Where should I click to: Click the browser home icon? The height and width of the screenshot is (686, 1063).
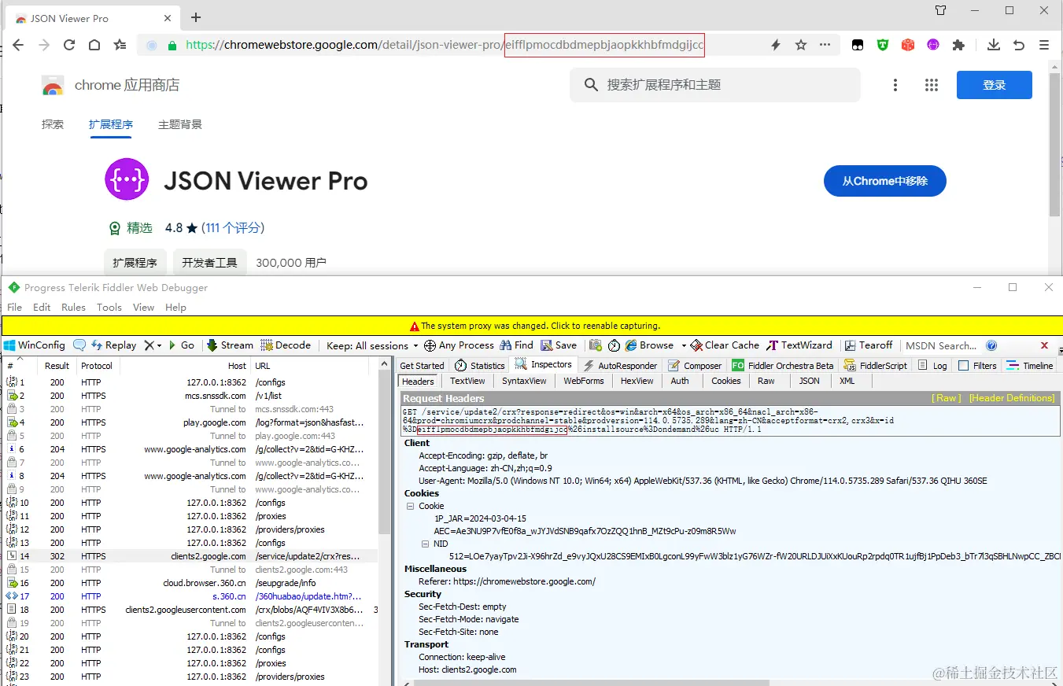tap(94, 45)
